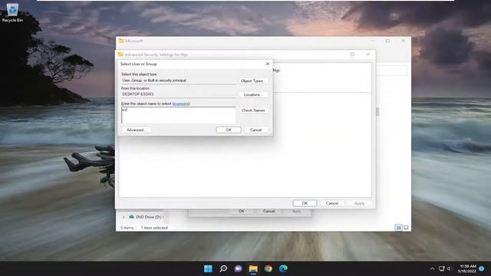Image resolution: width=491 pixels, height=276 pixels.
Task: Maximize the Advanced Security Settings window
Action: tap(352, 54)
